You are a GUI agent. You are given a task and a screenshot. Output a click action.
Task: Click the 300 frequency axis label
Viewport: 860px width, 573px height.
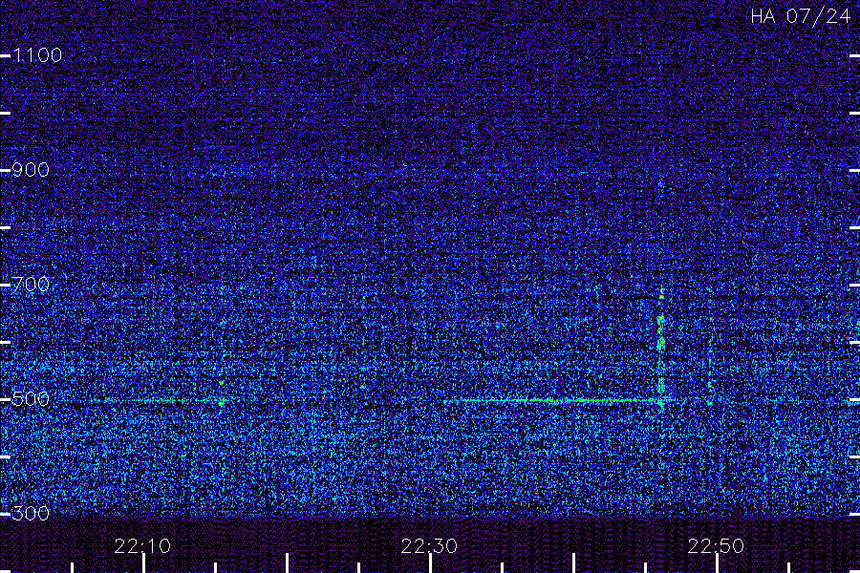tap(31, 513)
